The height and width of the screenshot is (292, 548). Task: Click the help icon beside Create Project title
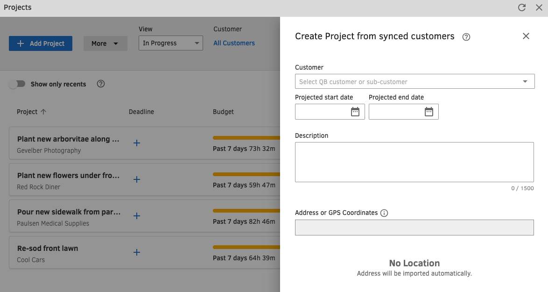pyautogui.click(x=466, y=37)
